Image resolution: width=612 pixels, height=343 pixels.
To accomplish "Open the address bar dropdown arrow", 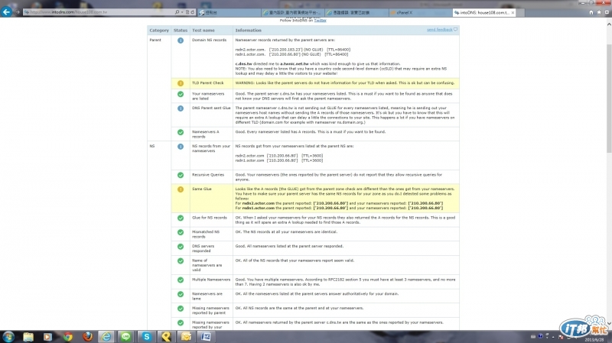I will click(182, 12).
